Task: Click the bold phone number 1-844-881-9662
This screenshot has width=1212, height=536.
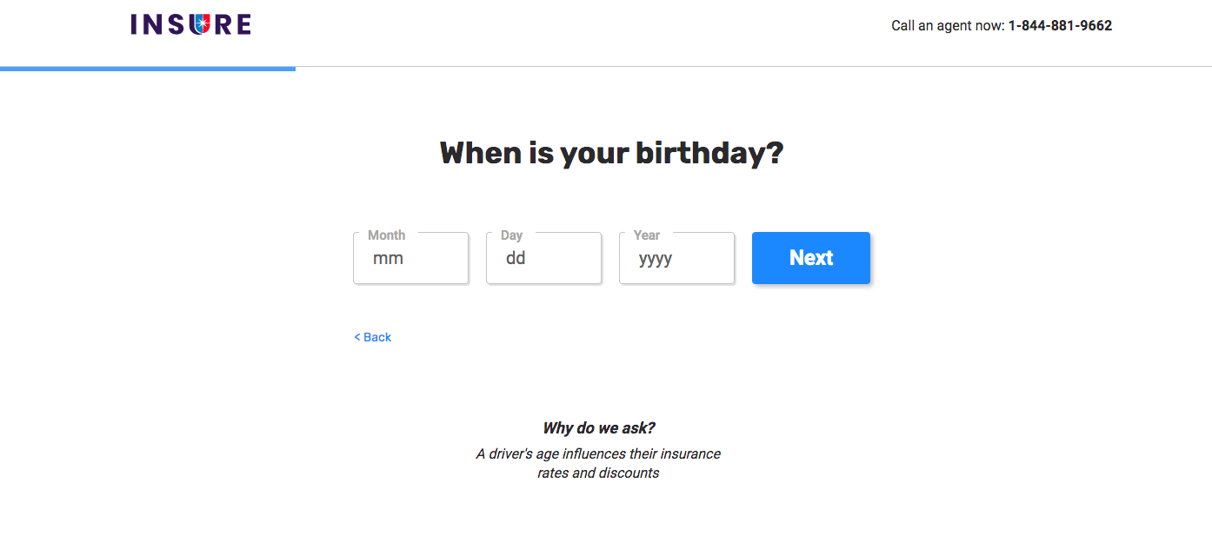Action: pos(1060,25)
